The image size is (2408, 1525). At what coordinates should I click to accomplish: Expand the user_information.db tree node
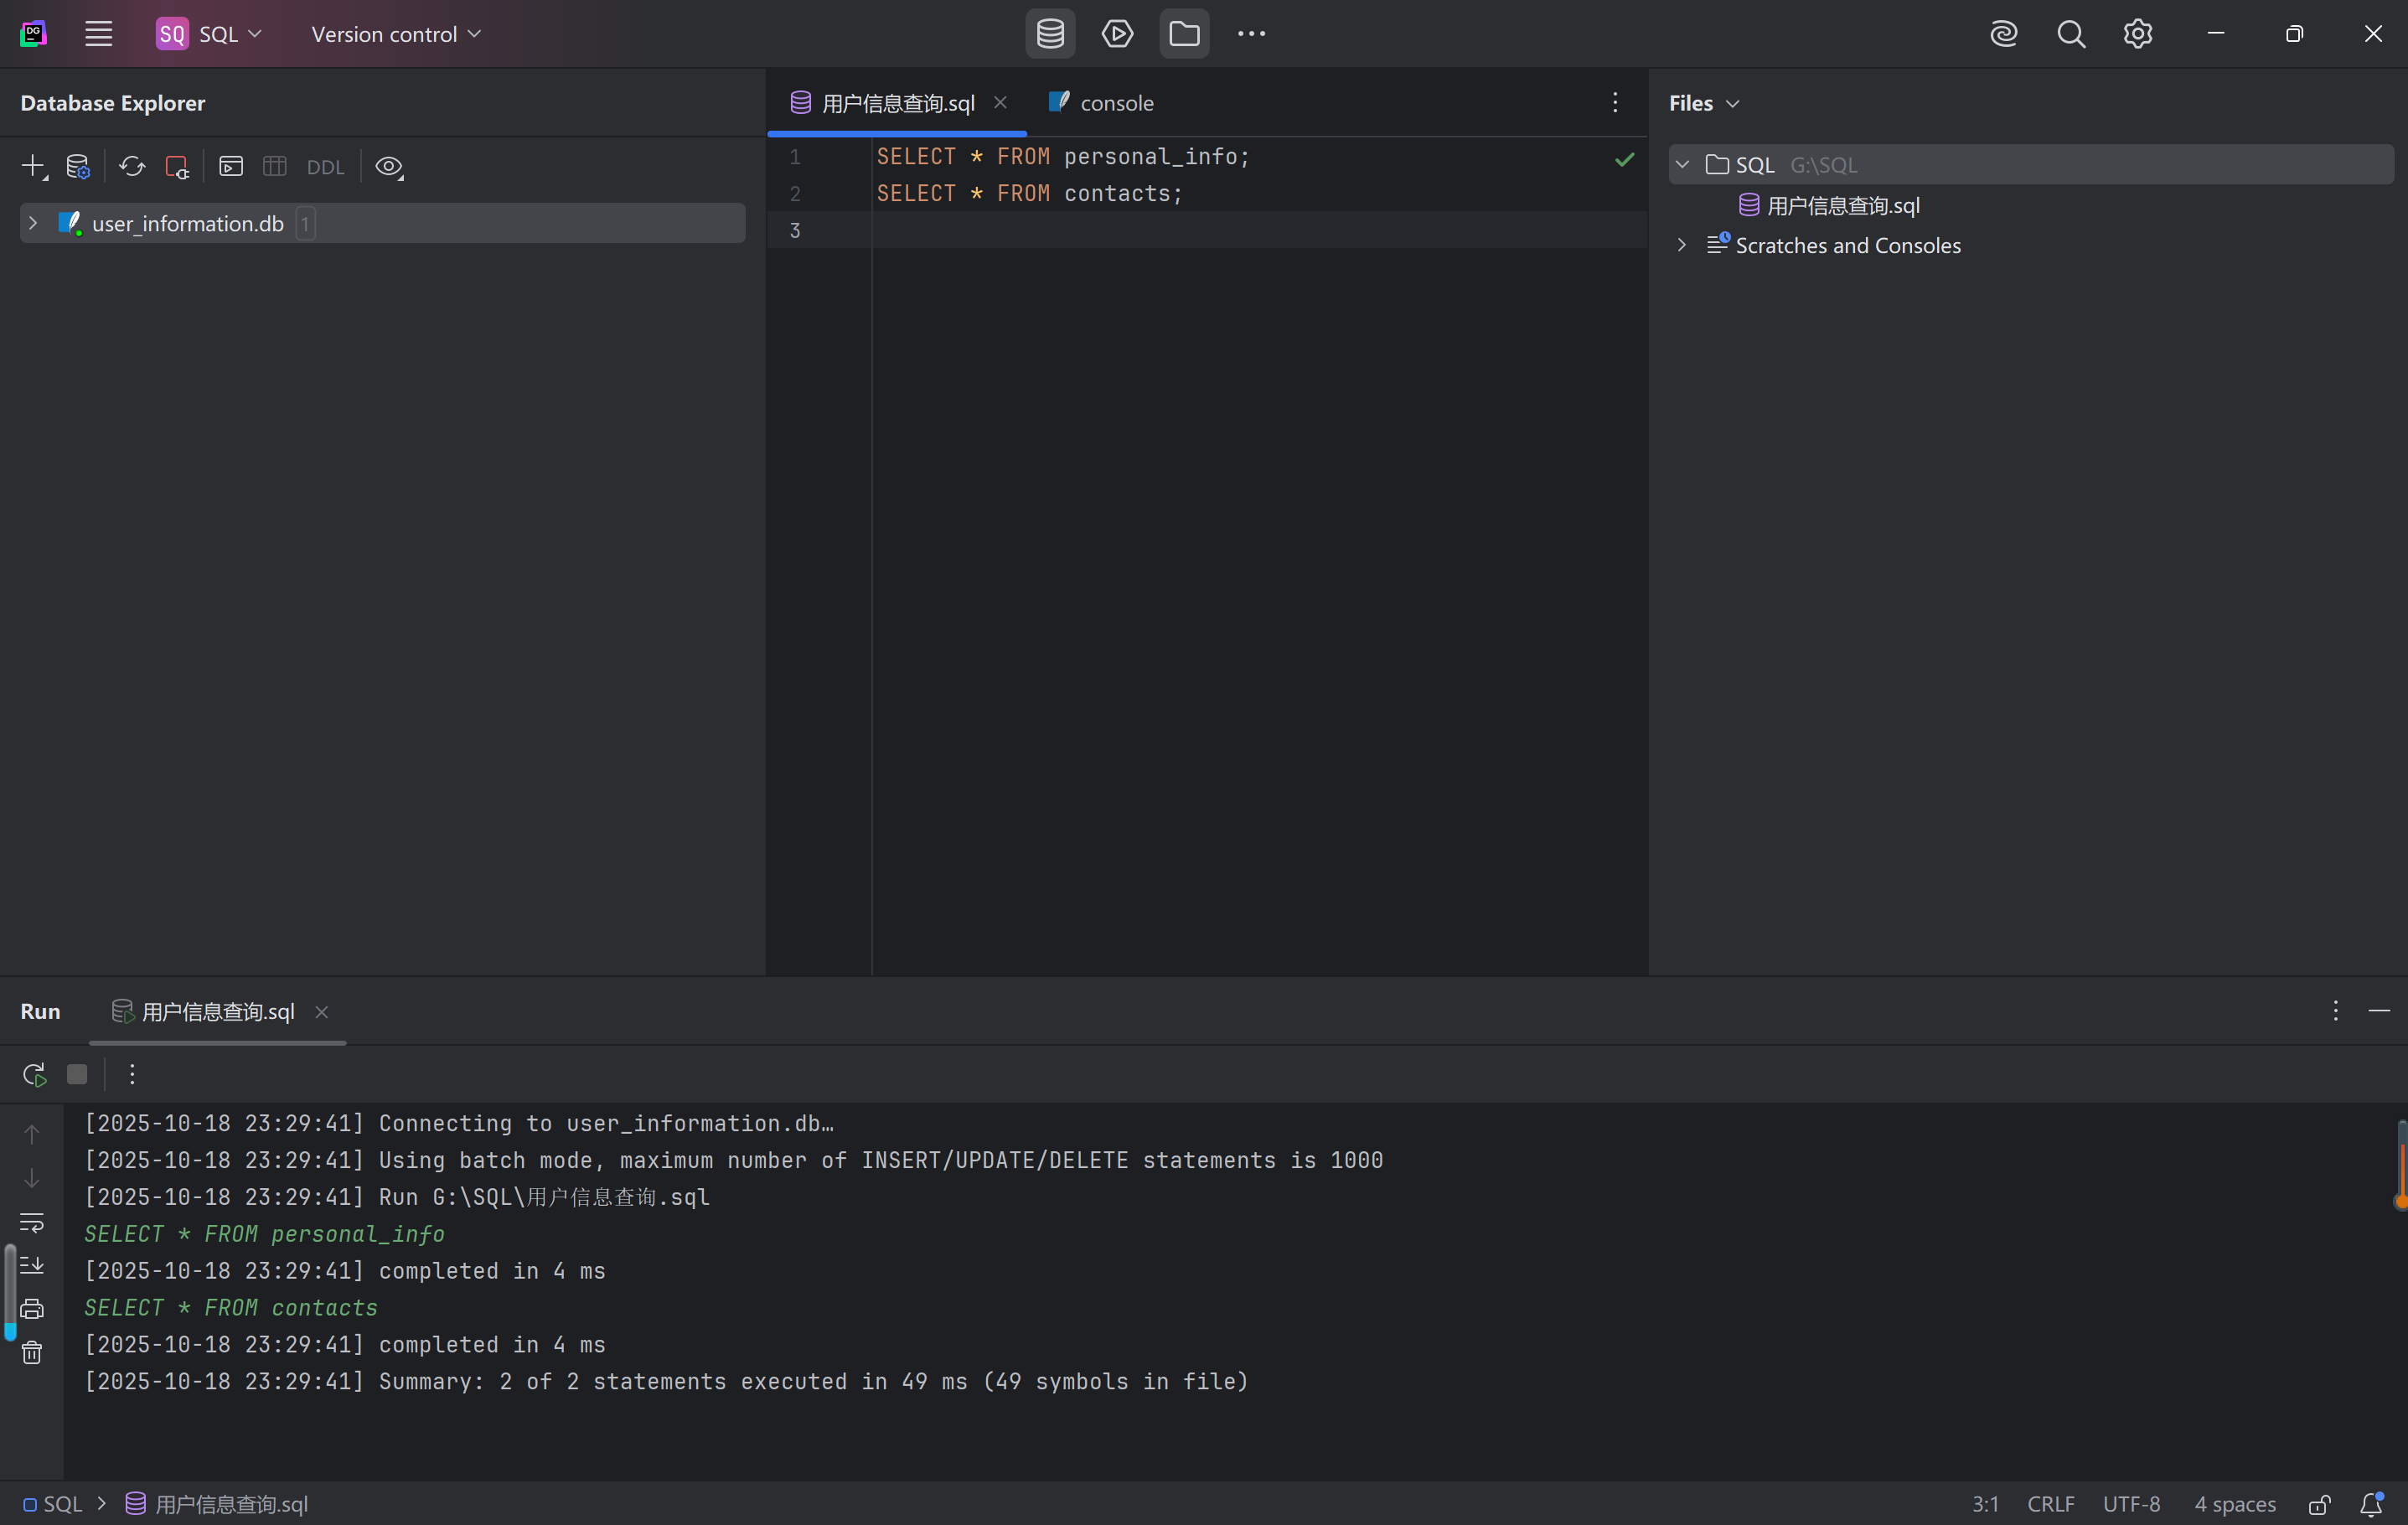click(33, 223)
